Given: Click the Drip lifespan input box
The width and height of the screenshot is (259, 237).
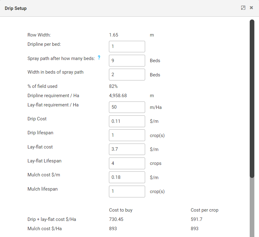Looking at the screenshot, I should (127, 135).
